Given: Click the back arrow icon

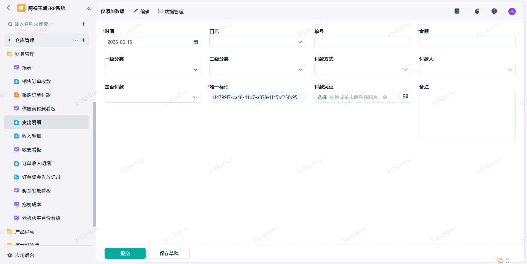Looking at the screenshot, I should pyautogui.click(x=9, y=8).
